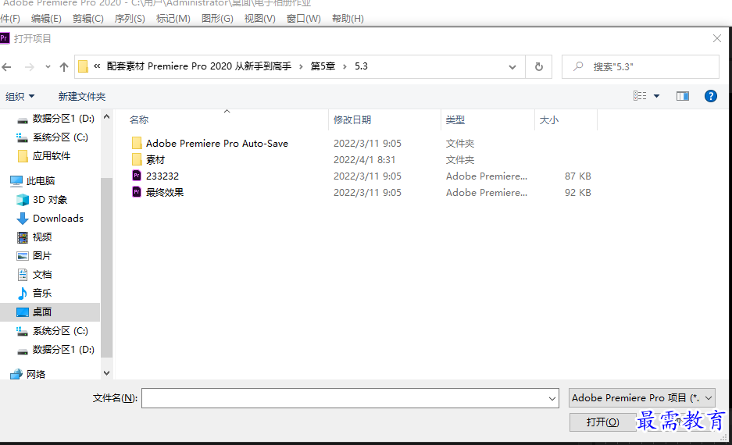The height and width of the screenshot is (445, 732).
Task: Select the 最终效果 Premiere project file
Action: (x=164, y=192)
